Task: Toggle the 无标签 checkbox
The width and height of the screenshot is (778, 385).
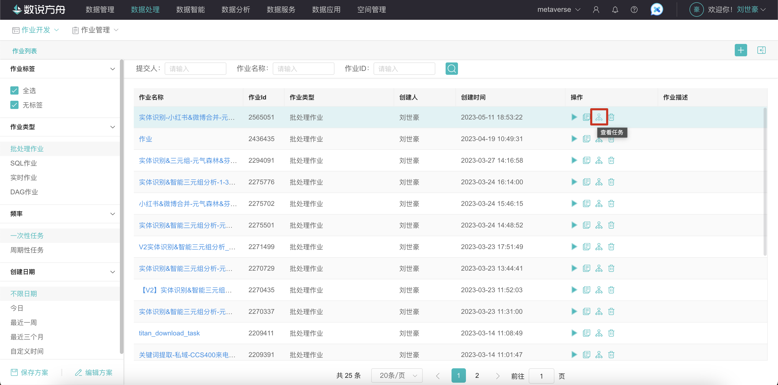Action: coord(14,105)
